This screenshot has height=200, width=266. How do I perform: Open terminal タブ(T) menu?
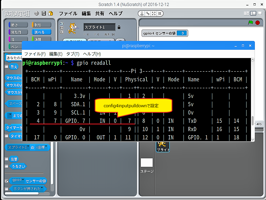pos(73,54)
